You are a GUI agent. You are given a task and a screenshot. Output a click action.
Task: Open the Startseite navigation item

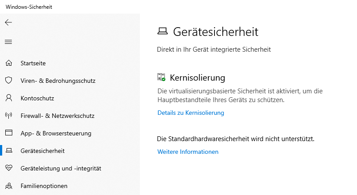pos(33,63)
